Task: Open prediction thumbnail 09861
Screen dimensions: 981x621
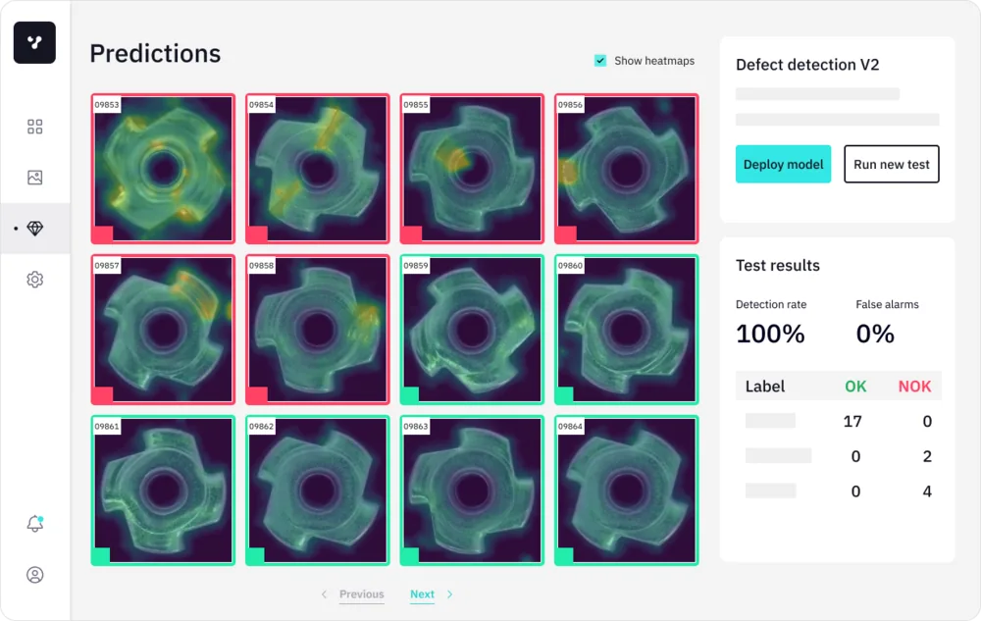Action: pos(163,491)
